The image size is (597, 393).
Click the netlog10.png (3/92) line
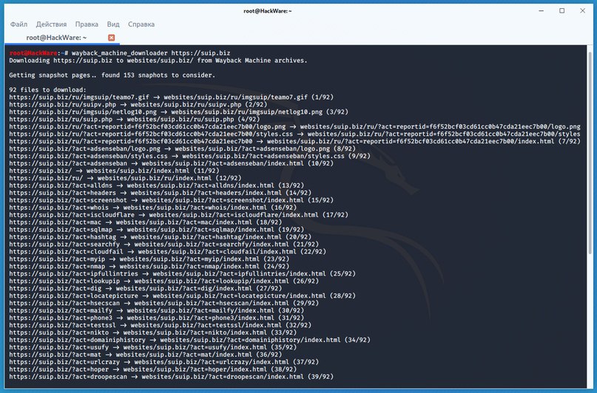tap(178, 112)
